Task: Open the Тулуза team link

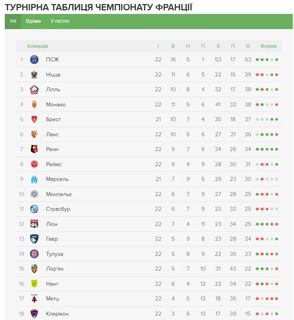Action: 54,254
